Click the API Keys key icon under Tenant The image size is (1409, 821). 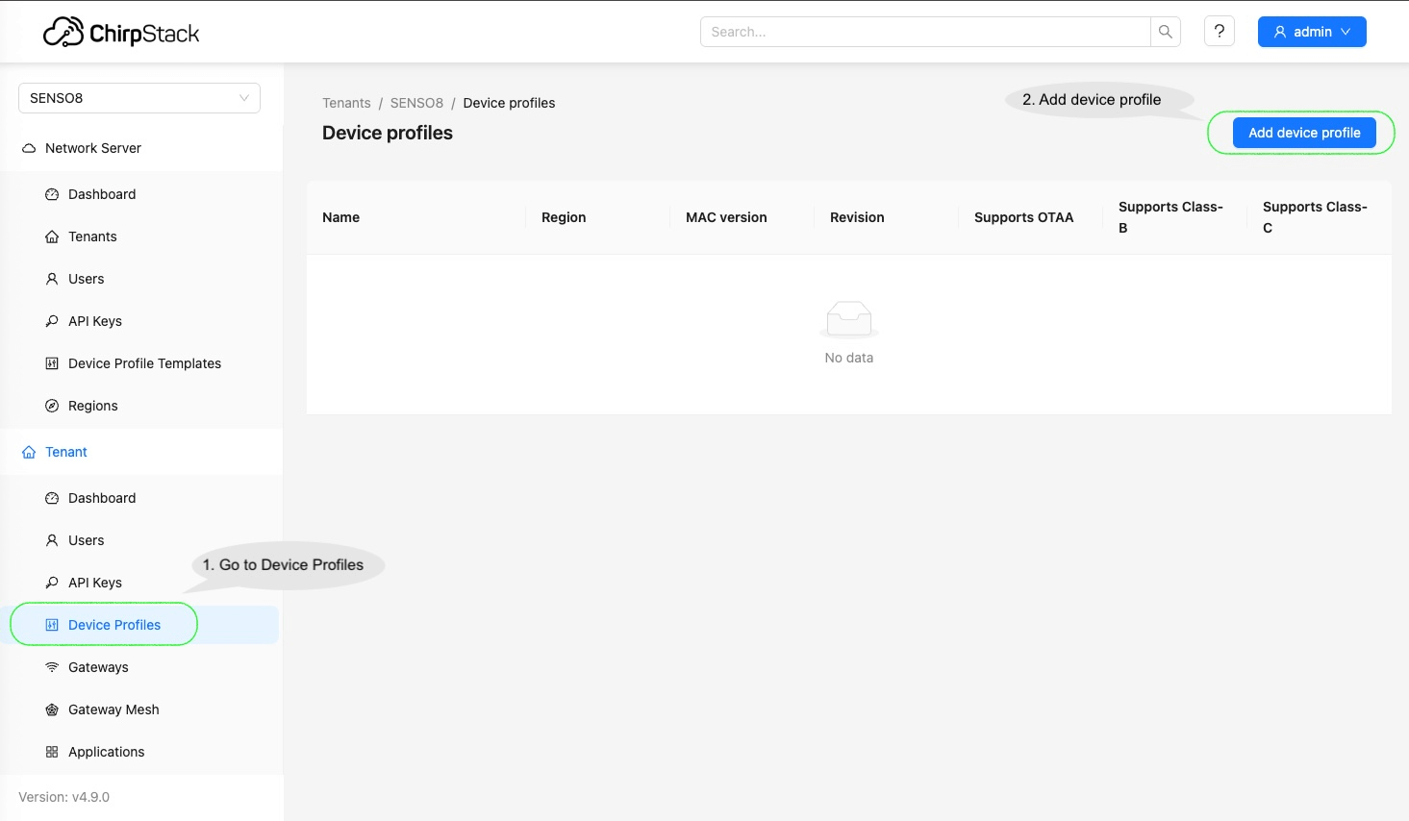(x=52, y=583)
